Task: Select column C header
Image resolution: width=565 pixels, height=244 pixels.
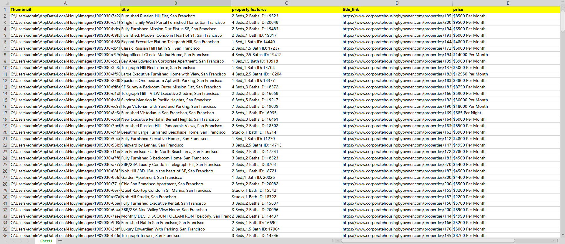Action: (286, 3)
